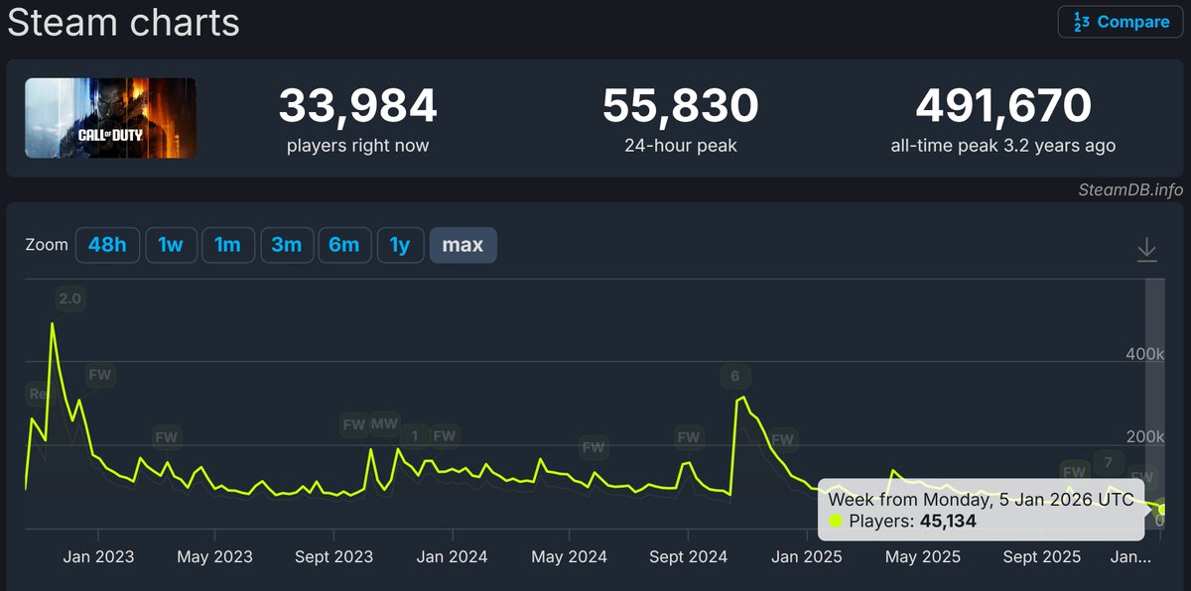
Task: Set chart zoom to 1w
Action: tap(171, 245)
